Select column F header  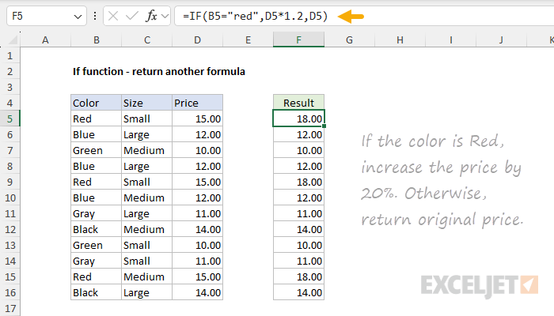coord(298,40)
